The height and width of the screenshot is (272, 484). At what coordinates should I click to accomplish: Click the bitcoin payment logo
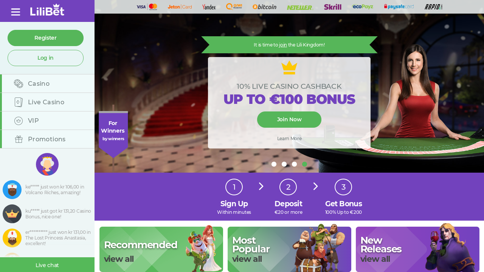(264, 7)
